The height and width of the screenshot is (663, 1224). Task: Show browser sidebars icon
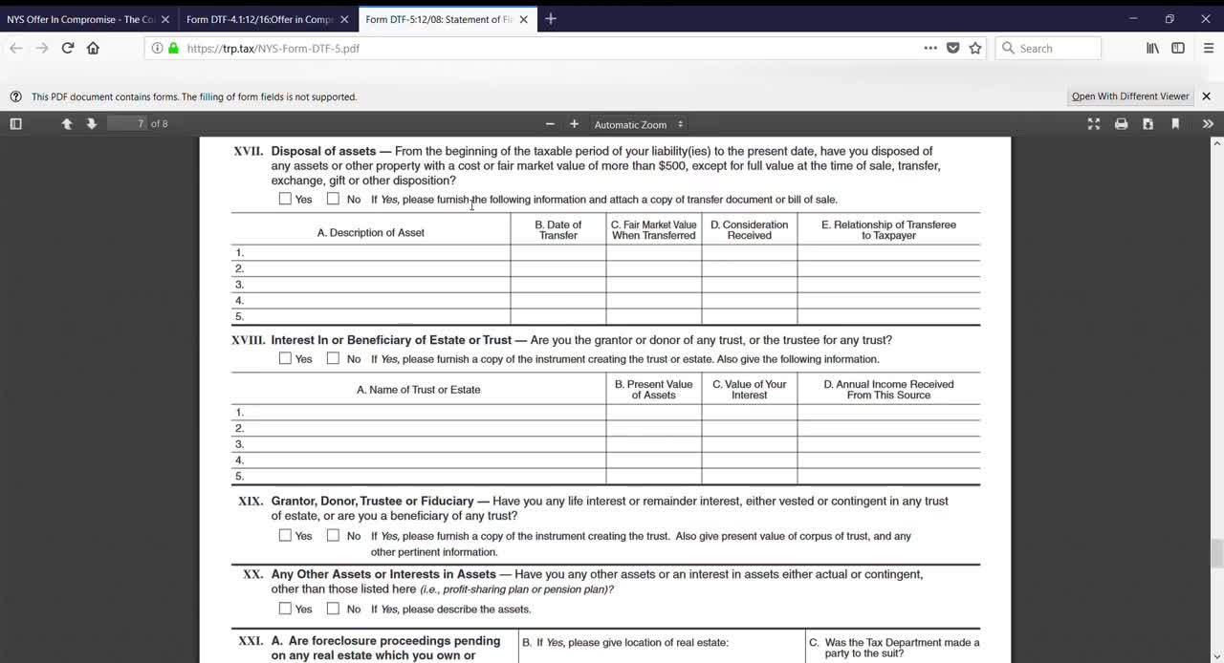1178,48
